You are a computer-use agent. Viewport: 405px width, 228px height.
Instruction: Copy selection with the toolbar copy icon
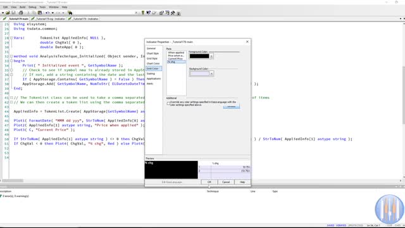click(34, 13)
